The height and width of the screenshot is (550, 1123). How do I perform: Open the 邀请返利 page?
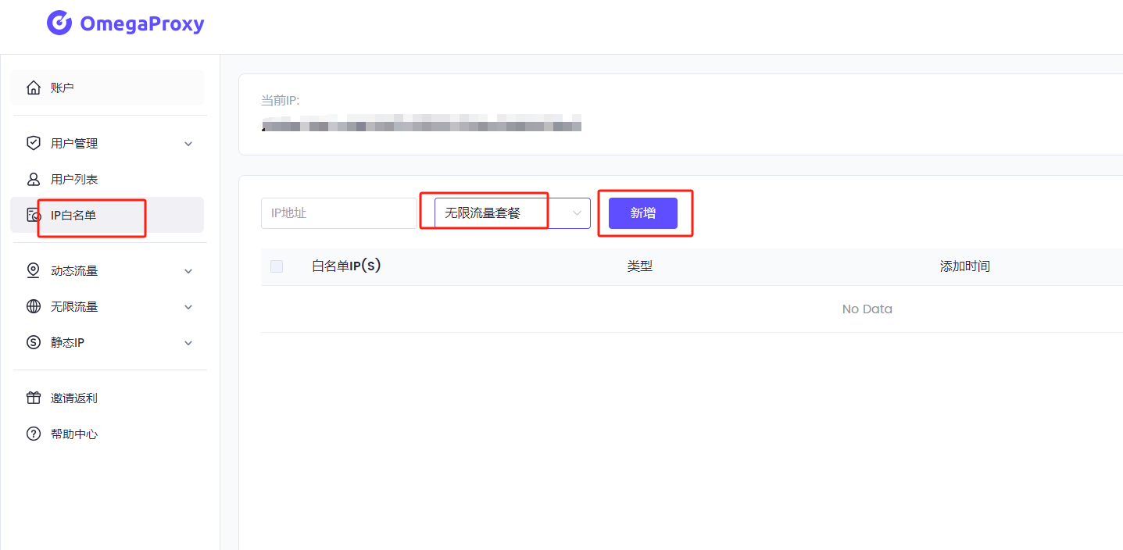pyautogui.click(x=107, y=398)
